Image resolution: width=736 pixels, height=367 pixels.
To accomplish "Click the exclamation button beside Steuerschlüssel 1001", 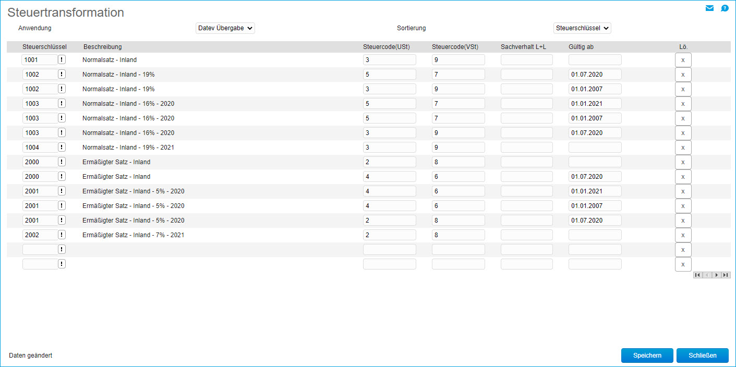I will (62, 60).
